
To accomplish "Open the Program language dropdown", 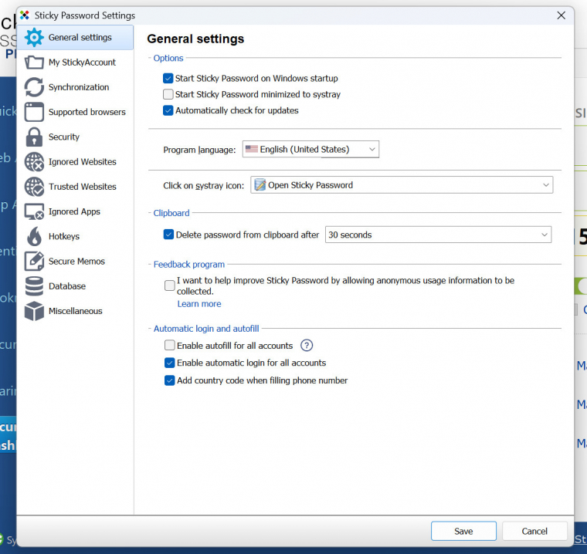I will coord(310,149).
